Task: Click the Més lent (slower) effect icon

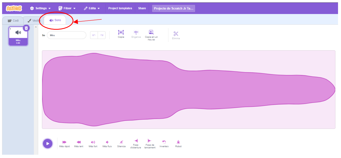Action: click(x=79, y=142)
